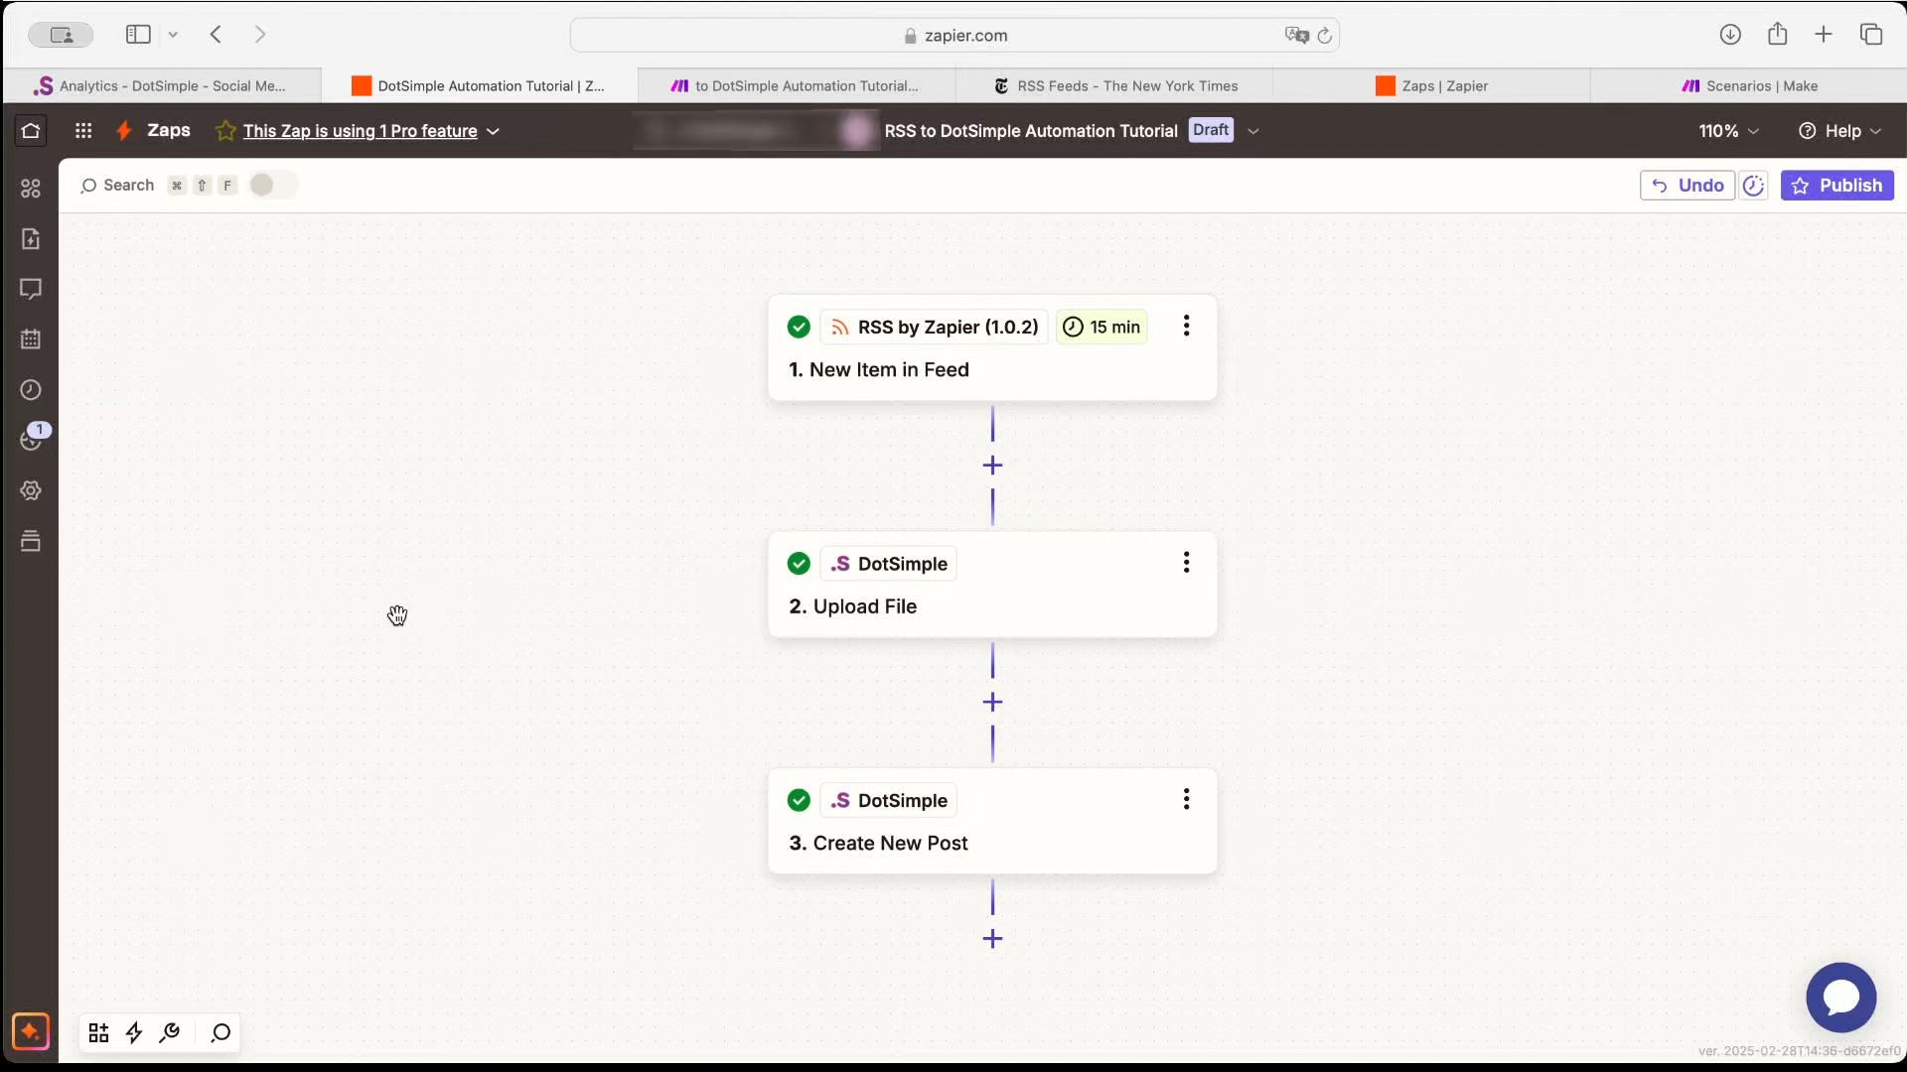Add step after Create New Post
The image size is (1907, 1072).
(992, 939)
